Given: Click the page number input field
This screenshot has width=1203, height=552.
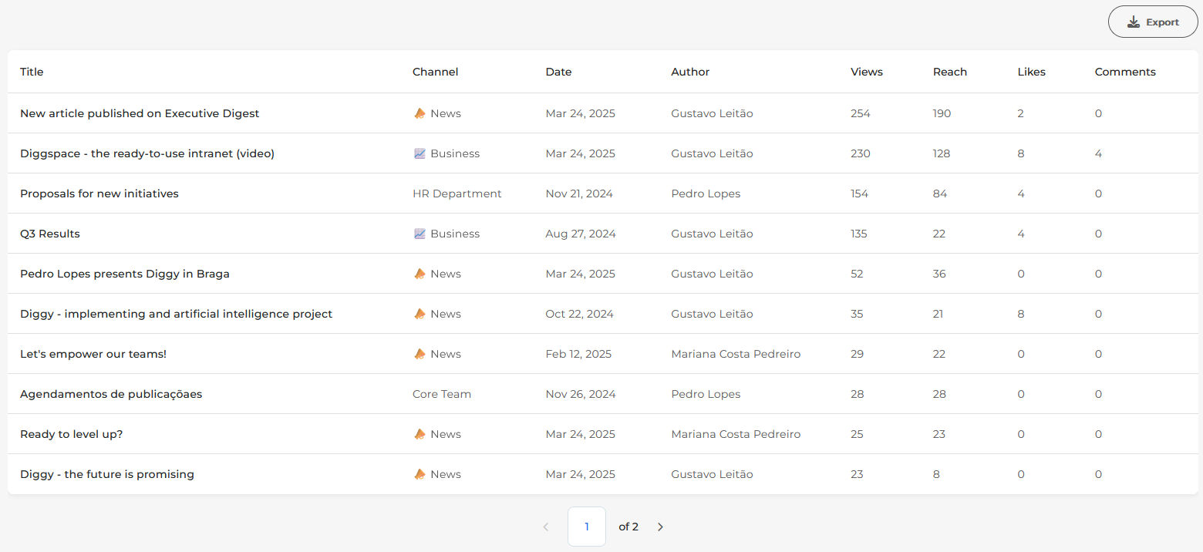Looking at the screenshot, I should tap(587, 527).
